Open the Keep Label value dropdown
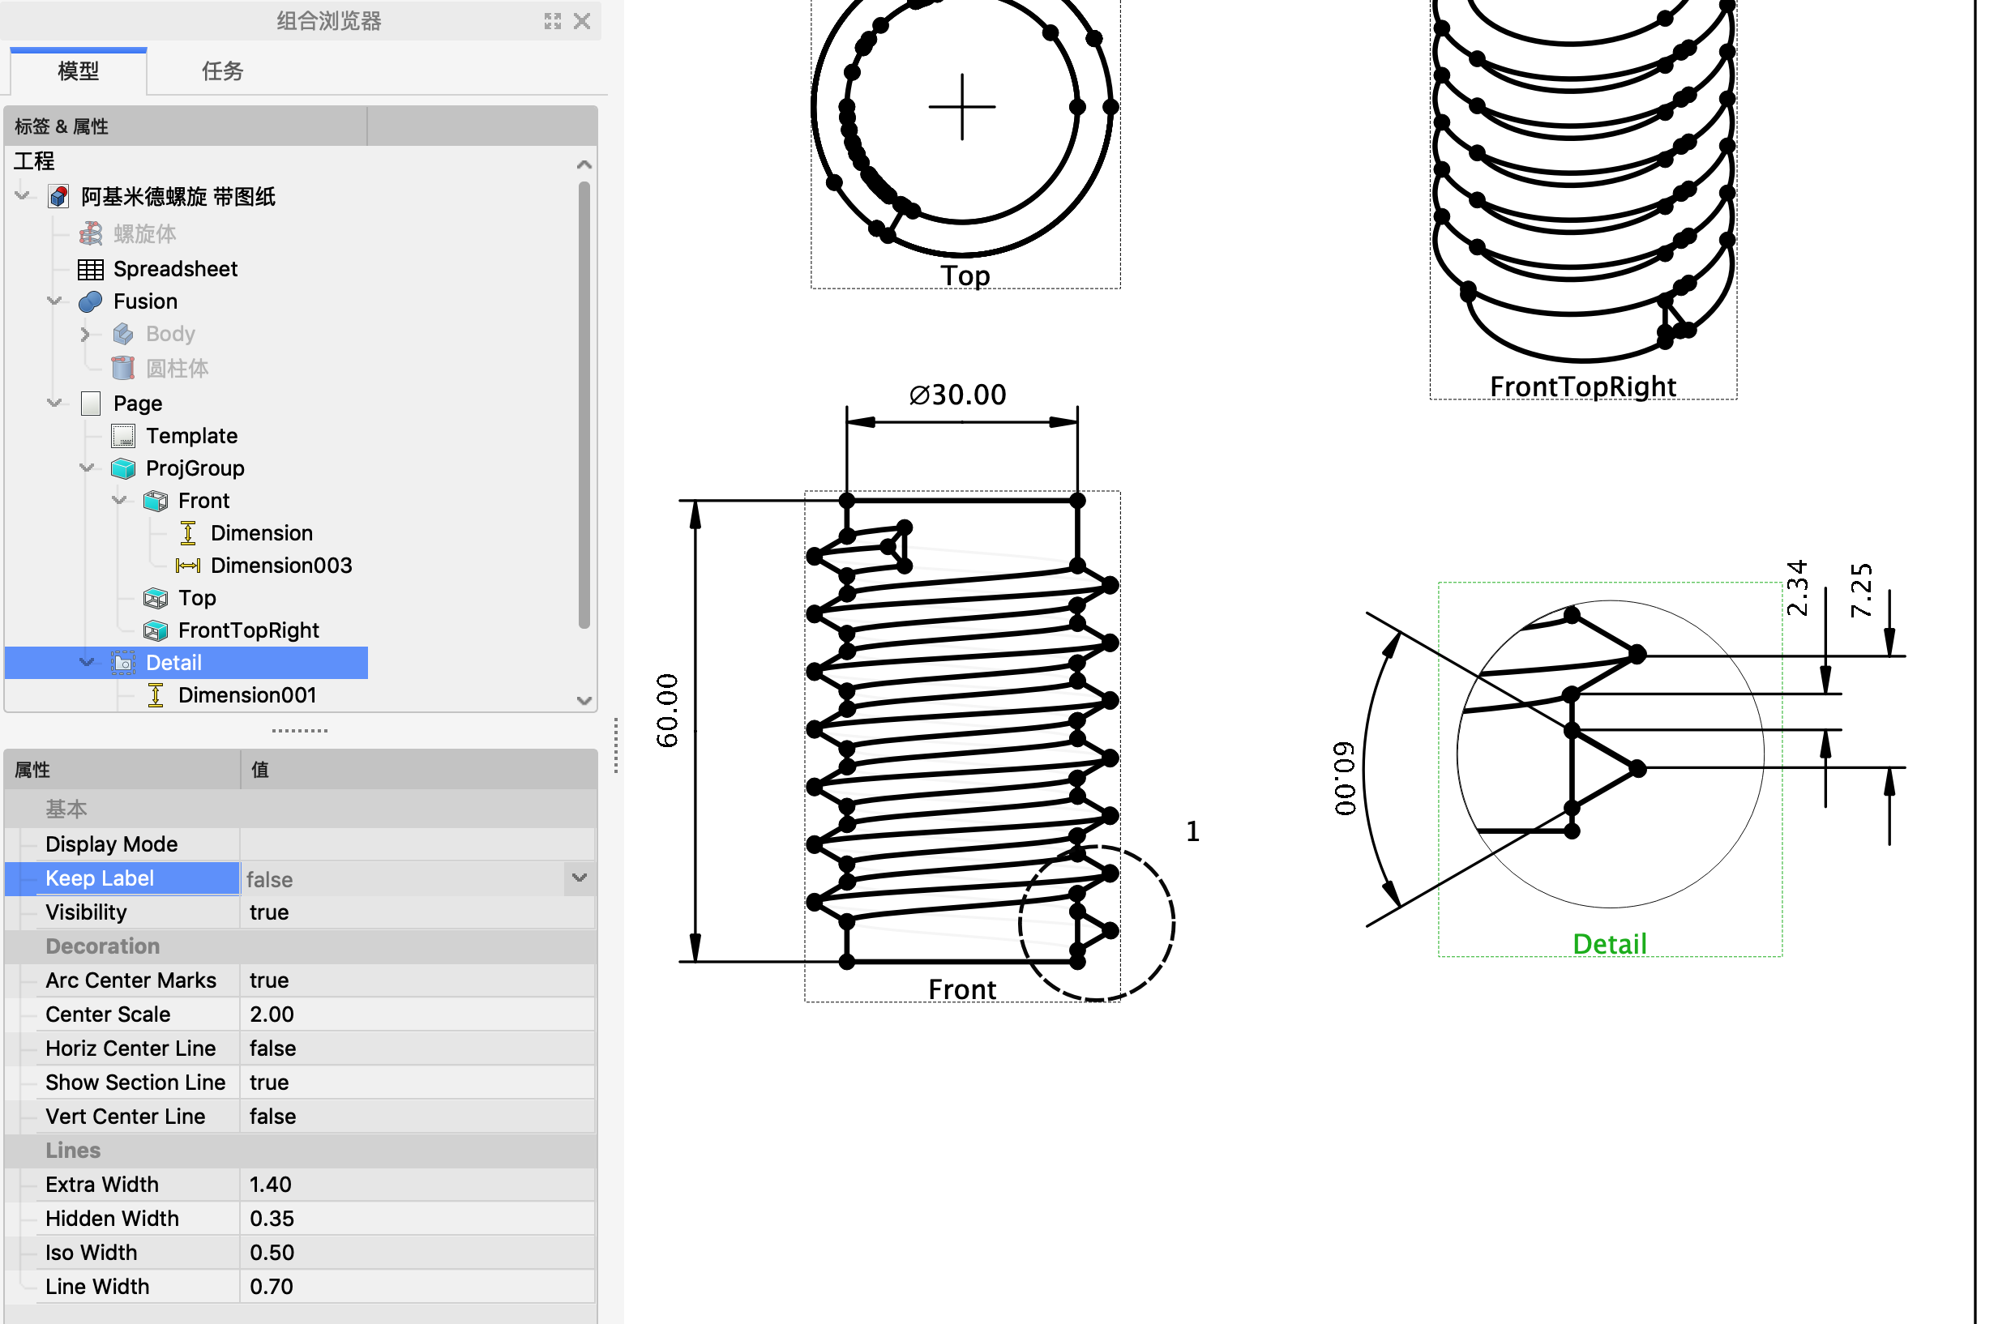This screenshot has height=1324, width=1994. click(580, 878)
